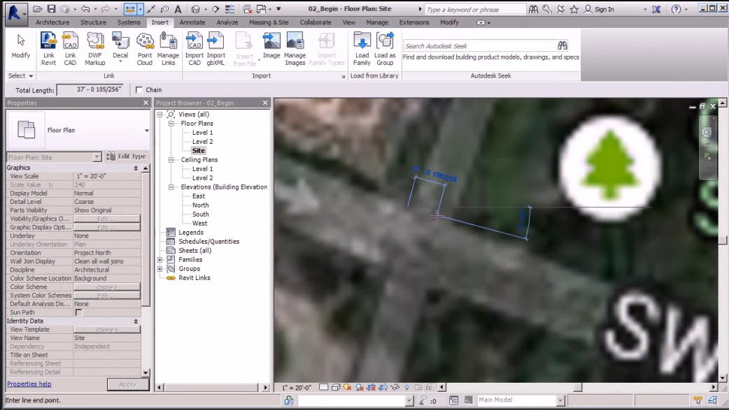Screen dimensions: 729x410
Task: Enable the Chain checkbox
Action: (139, 90)
